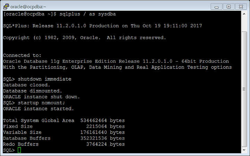Click the Fixed Size value 2215064
The width and height of the screenshot is (250, 156).
coord(97,127)
